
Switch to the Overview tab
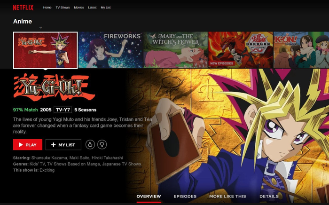(149, 197)
